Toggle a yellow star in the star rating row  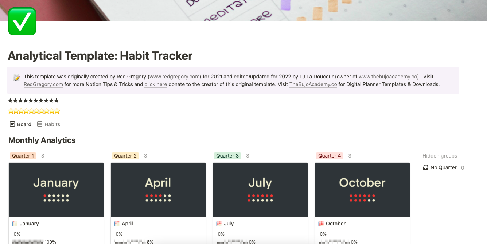[x=11, y=111]
